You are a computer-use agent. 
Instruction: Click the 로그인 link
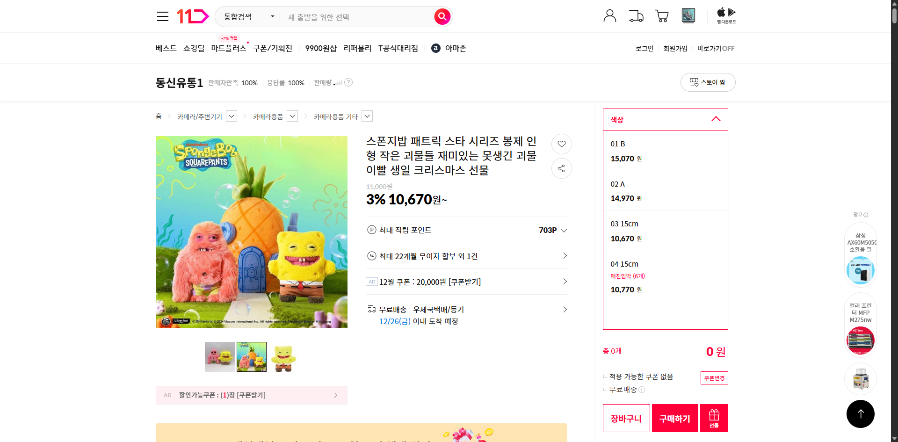[x=644, y=48]
